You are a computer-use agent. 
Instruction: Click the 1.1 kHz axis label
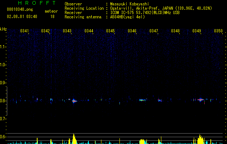pyautogui.click(x=3, y=47)
